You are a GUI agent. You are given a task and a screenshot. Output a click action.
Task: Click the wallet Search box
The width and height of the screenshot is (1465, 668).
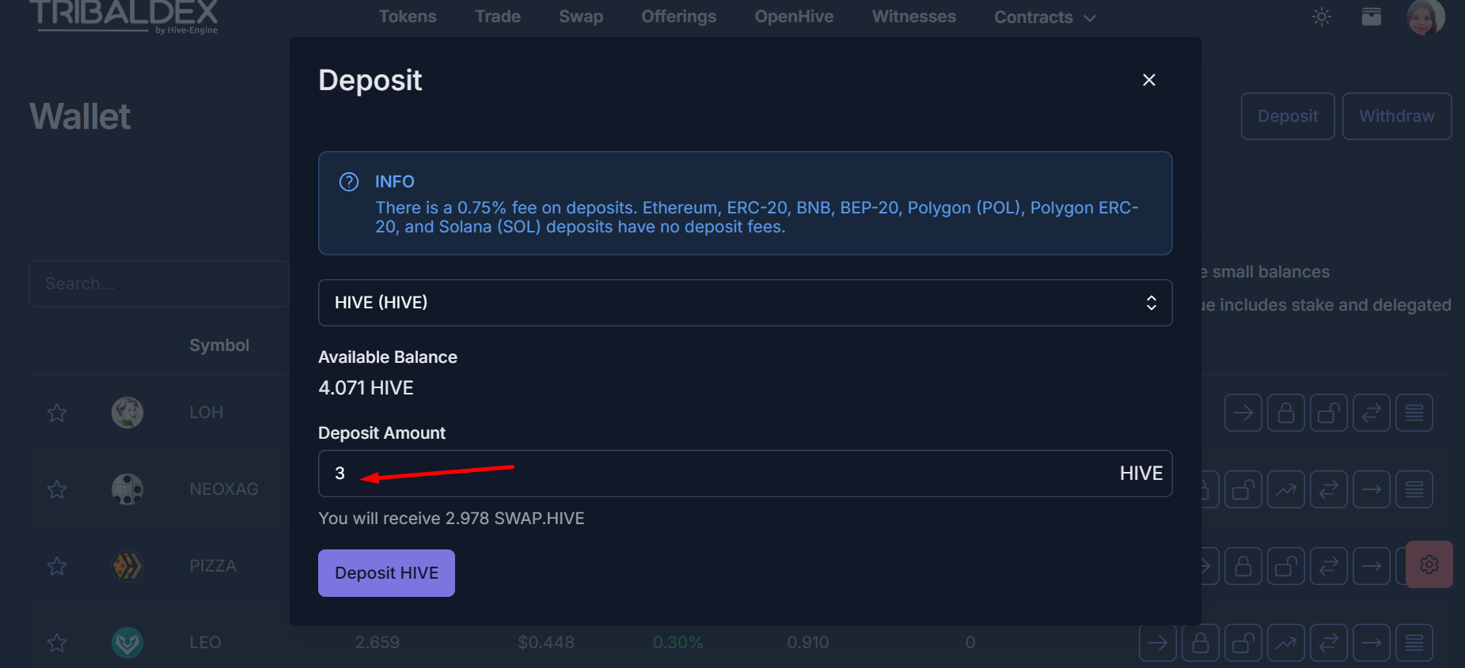coord(159,284)
